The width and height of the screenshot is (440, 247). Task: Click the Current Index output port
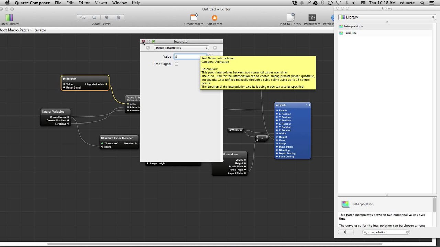68,117
